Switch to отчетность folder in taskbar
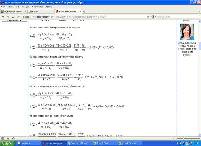This screenshot has height=146, width=201. (x=29, y=143)
